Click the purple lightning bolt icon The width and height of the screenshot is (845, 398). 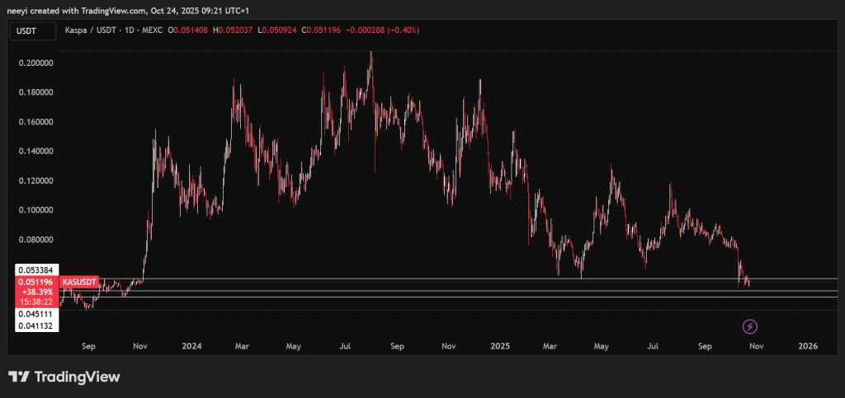tap(750, 327)
